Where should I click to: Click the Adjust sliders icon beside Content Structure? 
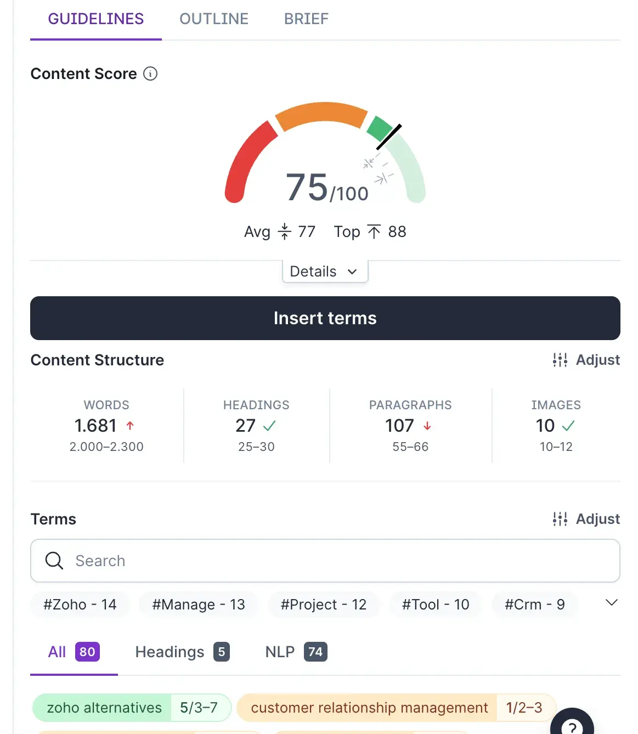[560, 360]
